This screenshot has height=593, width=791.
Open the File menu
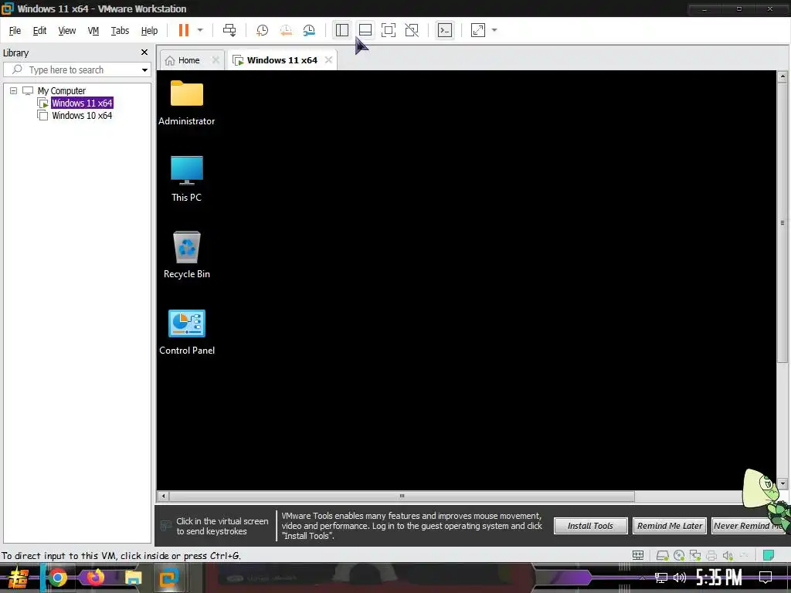point(15,31)
